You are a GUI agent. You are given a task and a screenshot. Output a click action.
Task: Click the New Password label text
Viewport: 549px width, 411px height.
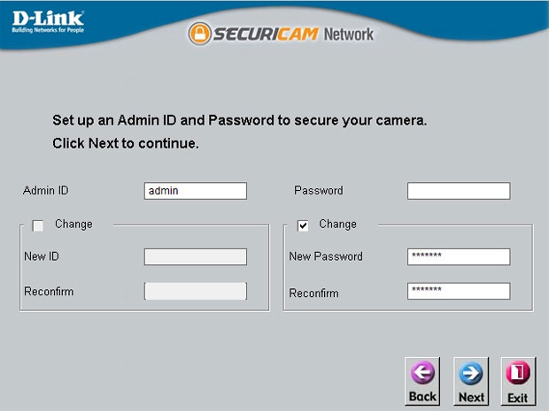tap(326, 256)
